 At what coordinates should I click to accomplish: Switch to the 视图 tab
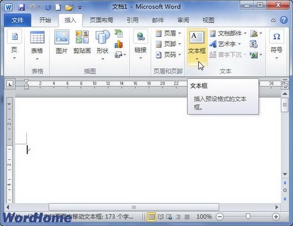coord(208,20)
